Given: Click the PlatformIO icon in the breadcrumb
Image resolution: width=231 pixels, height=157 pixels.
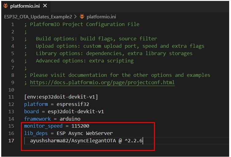Looking at the screenshot, I should coord(82,17).
